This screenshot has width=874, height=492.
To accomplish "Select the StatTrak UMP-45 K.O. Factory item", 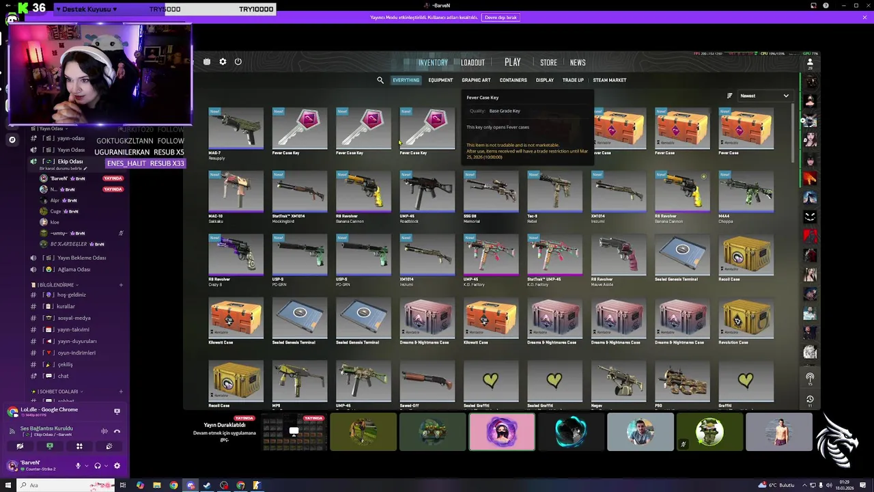I will 554,260.
